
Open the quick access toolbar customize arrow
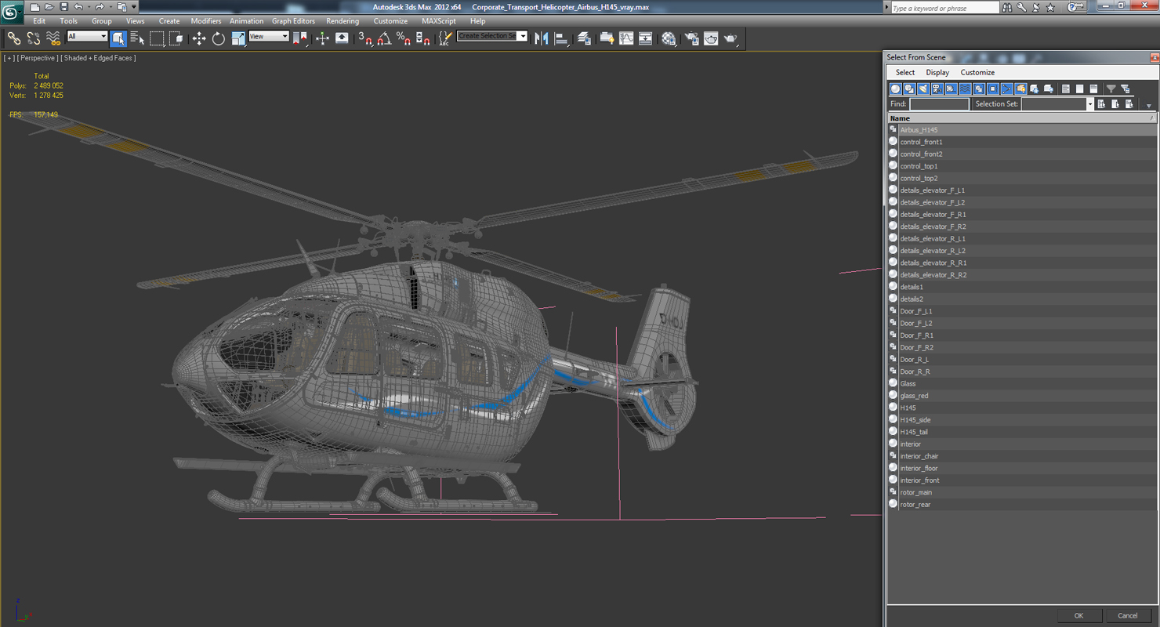pos(134,7)
